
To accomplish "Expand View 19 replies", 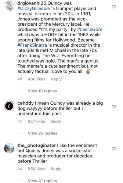I will coord(42,91).
